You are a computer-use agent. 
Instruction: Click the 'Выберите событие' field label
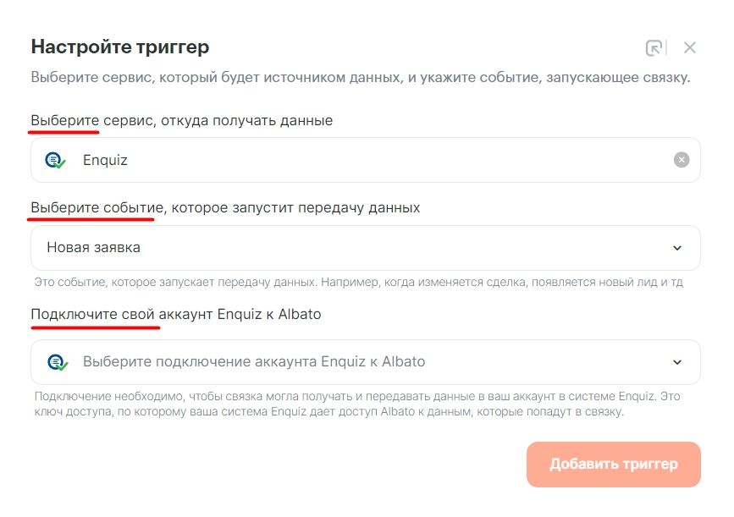(x=225, y=207)
